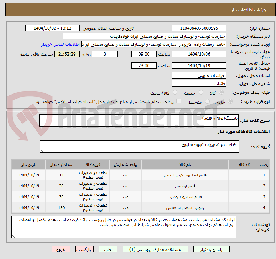Click the remaining time field 21:52:29
The image size is (276, 259).
pyautogui.click(x=67, y=54)
